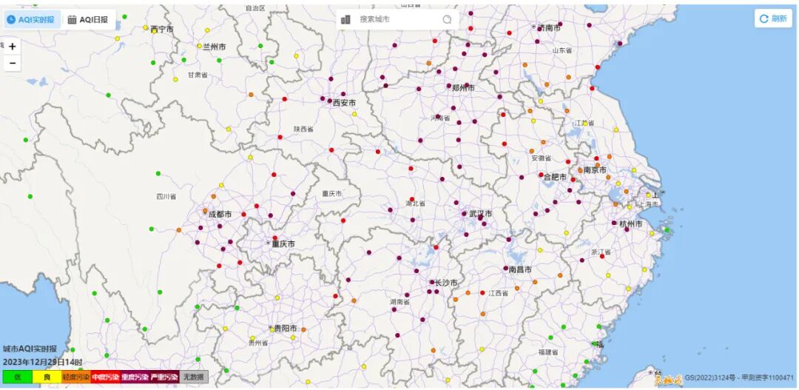
Task: Switch to the AQI日报 tab
Action: pyautogui.click(x=88, y=19)
